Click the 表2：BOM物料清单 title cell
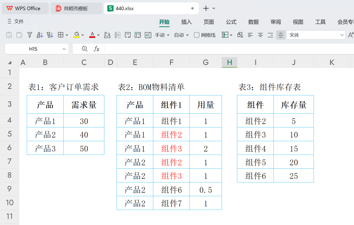This screenshot has width=354, height=225. (151, 87)
